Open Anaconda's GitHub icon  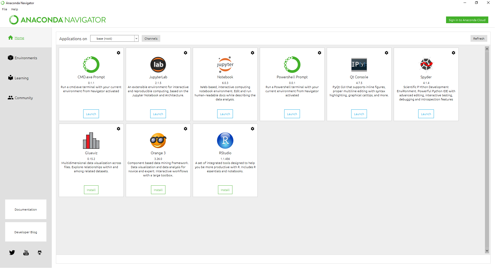(40, 253)
